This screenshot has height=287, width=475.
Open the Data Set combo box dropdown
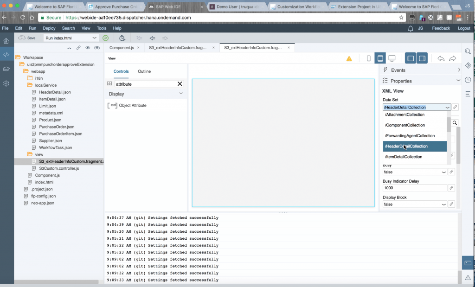coord(448,108)
